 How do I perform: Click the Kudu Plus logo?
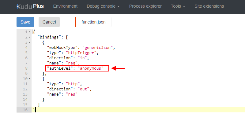30,6
